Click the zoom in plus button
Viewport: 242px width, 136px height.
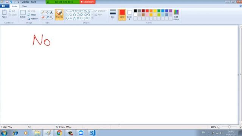pyautogui.click(x=240, y=127)
